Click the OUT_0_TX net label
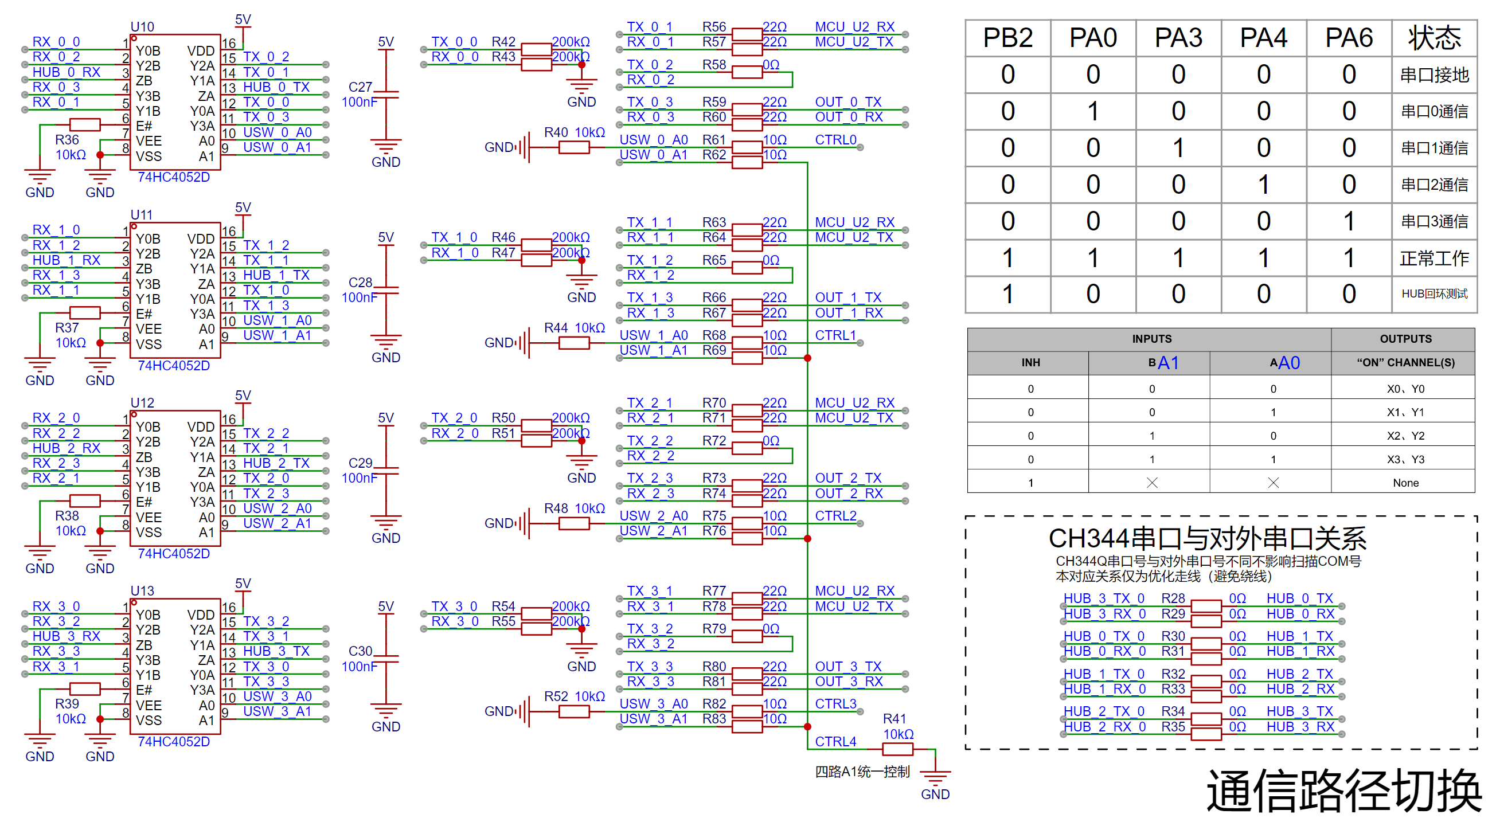1496x822 pixels. 849,102
